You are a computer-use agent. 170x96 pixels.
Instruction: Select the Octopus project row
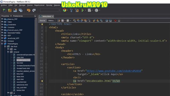point(11,41)
